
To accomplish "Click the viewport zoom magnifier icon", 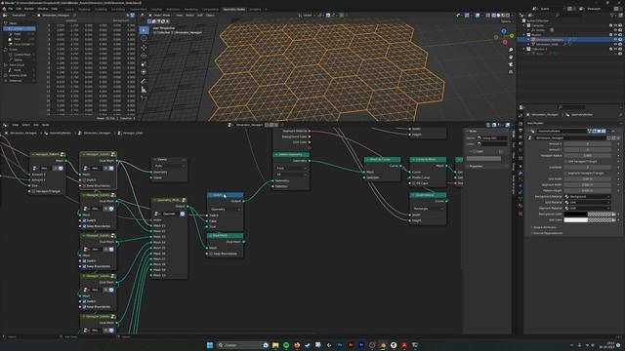I will (511, 50).
